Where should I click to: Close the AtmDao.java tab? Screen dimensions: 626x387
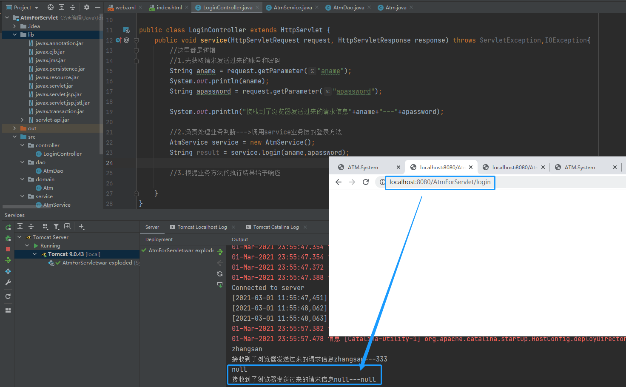(x=369, y=7)
